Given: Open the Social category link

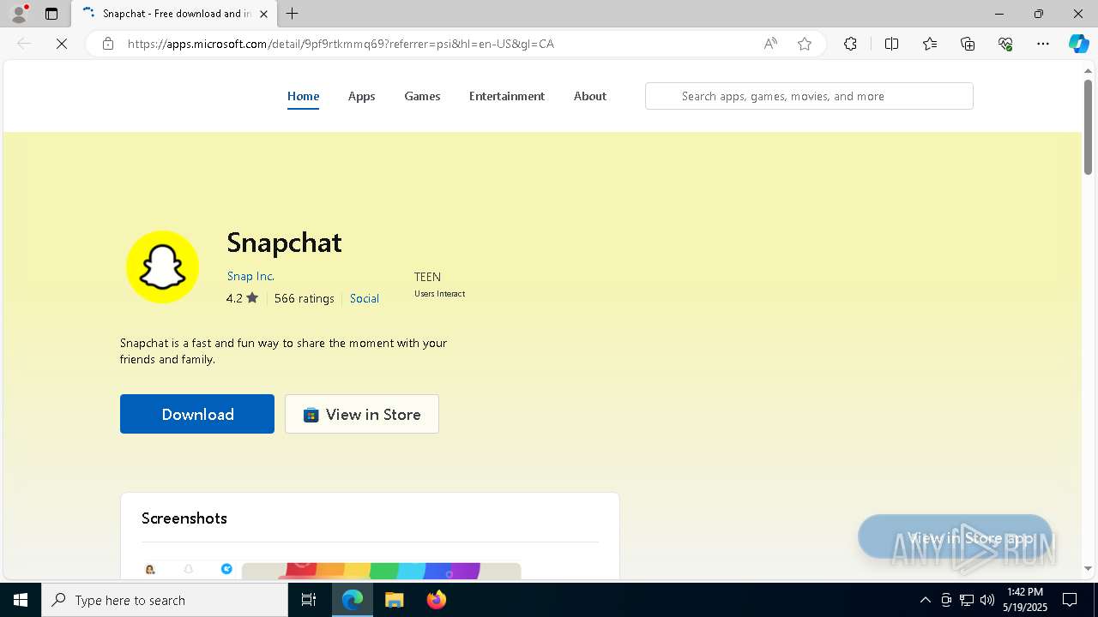Looking at the screenshot, I should [365, 298].
